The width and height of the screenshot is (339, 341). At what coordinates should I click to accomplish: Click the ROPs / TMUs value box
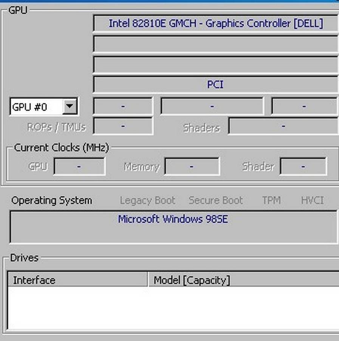(x=122, y=126)
